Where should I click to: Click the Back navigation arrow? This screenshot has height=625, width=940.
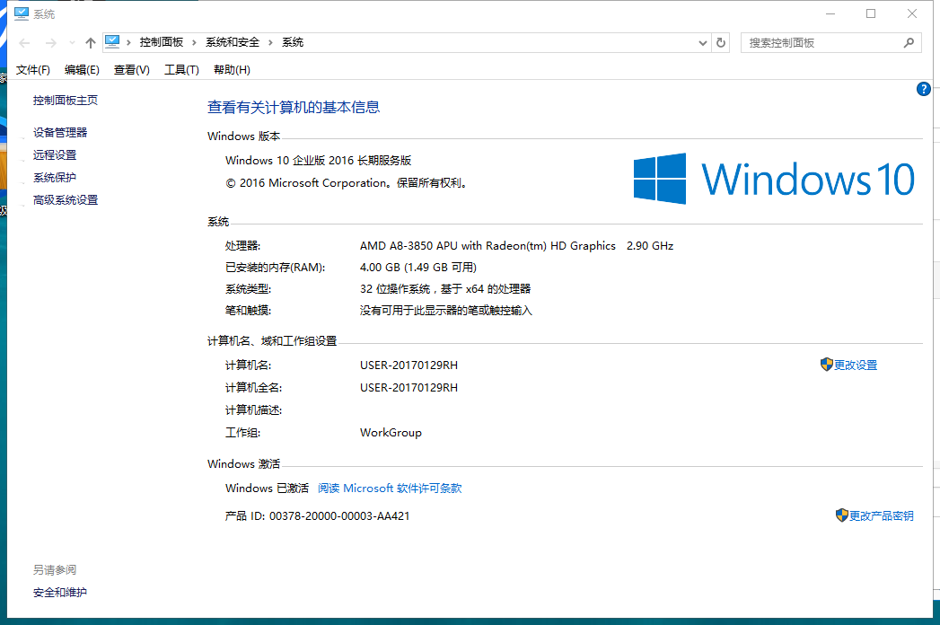click(24, 42)
